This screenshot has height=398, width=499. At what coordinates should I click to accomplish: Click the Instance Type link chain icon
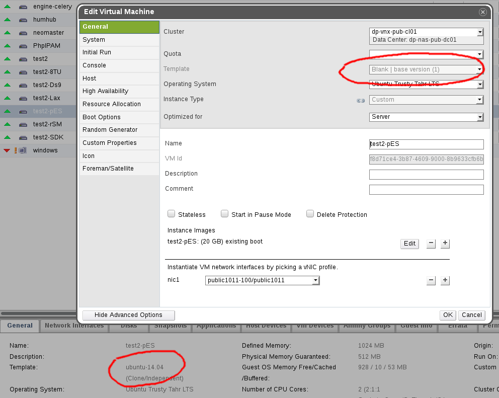(361, 100)
